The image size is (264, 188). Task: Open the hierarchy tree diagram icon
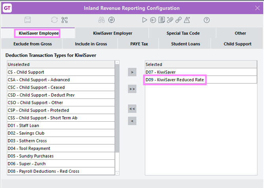click(65, 20)
